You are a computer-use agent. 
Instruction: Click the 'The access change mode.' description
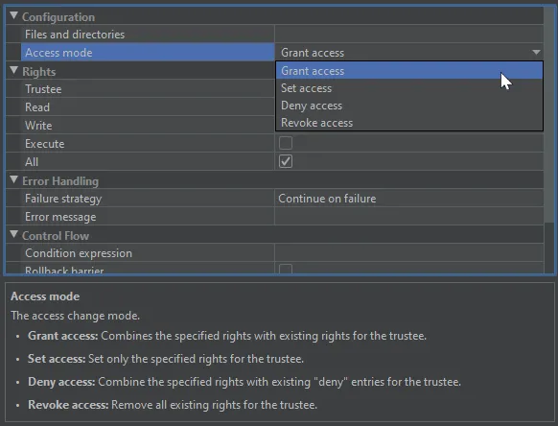point(76,316)
